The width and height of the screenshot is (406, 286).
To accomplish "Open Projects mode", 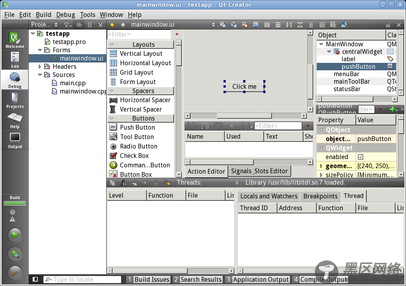I will pyautogui.click(x=15, y=100).
